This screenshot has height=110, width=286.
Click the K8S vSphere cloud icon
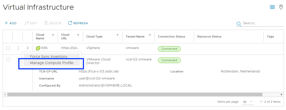click(x=38, y=48)
